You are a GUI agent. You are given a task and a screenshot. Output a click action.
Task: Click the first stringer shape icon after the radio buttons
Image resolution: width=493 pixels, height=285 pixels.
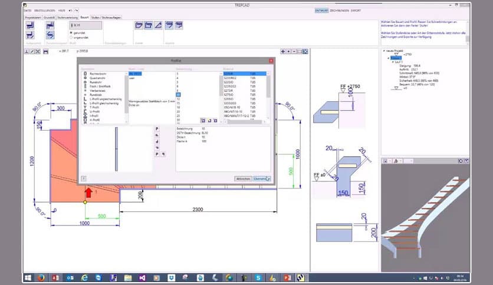pos(139,25)
